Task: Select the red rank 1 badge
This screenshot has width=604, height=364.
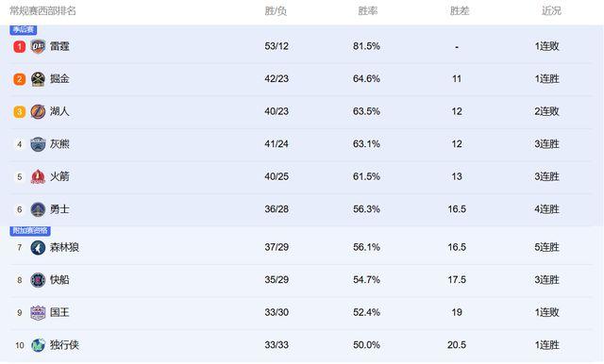Action: (x=20, y=46)
